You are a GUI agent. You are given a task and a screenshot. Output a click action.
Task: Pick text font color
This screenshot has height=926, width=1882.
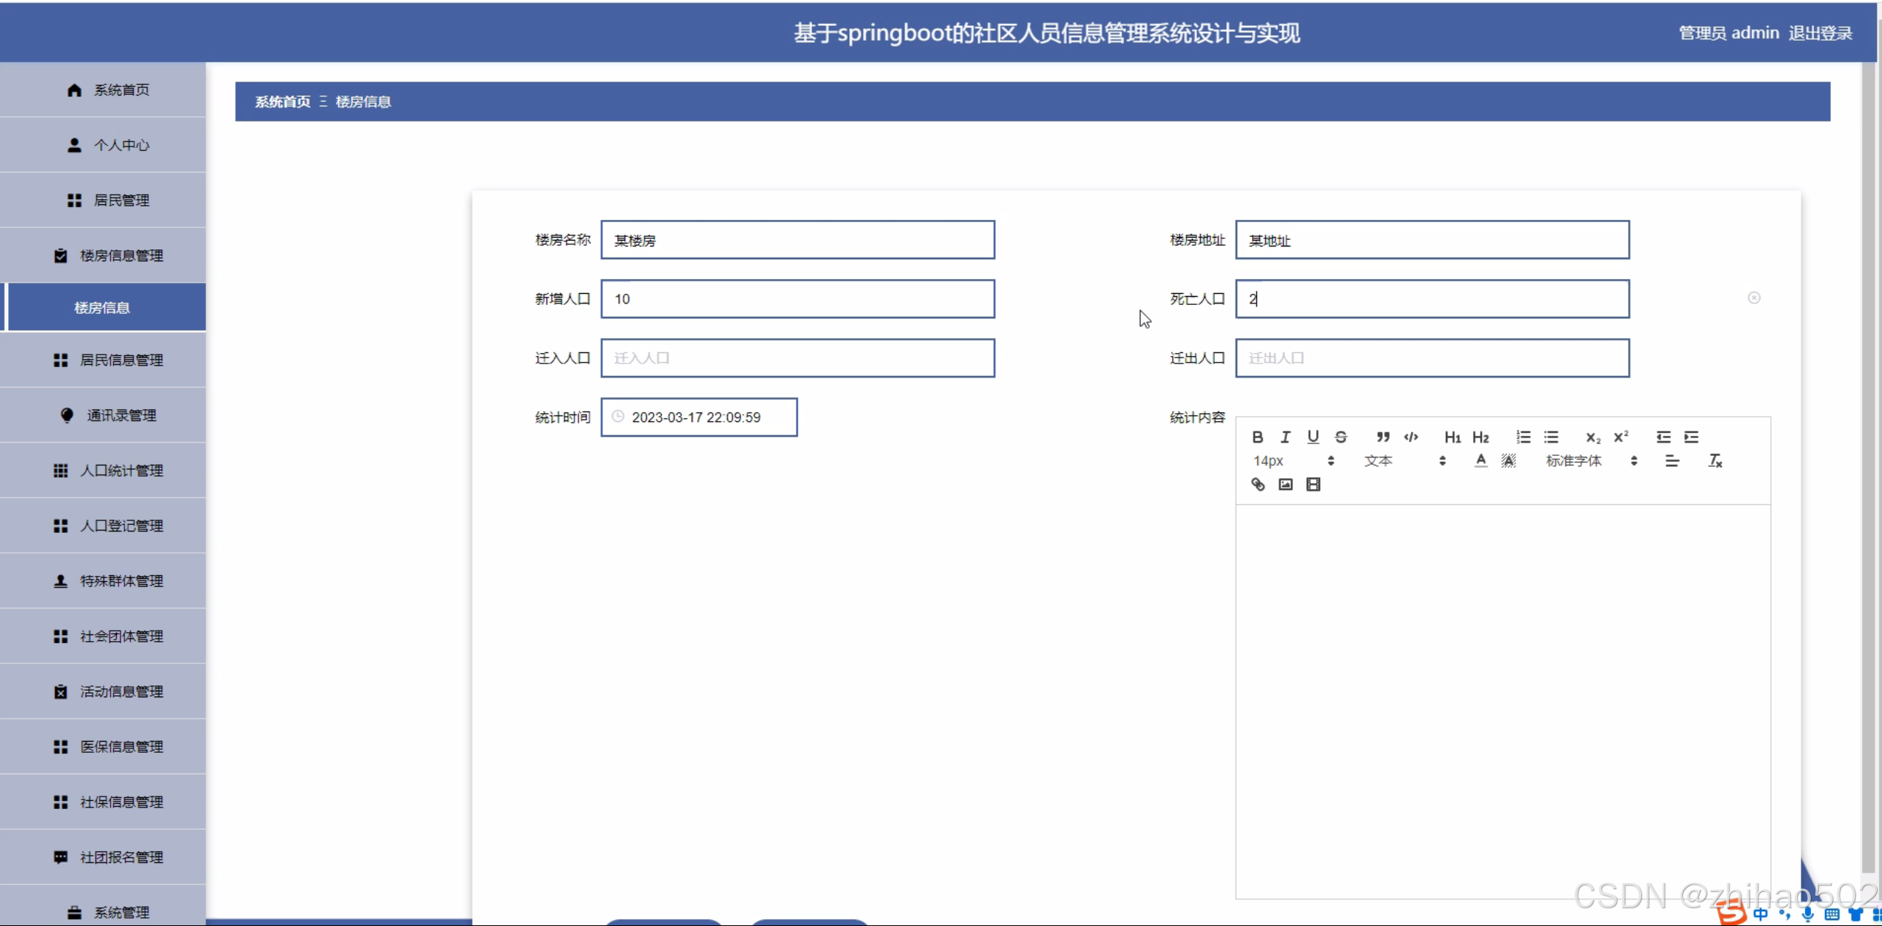point(1480,460)
